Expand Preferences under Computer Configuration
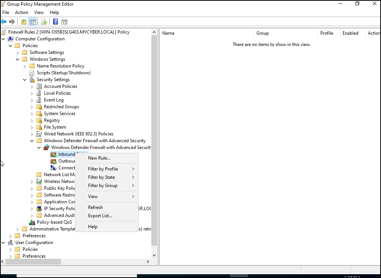Screen dimensions: 381x278 11,236
